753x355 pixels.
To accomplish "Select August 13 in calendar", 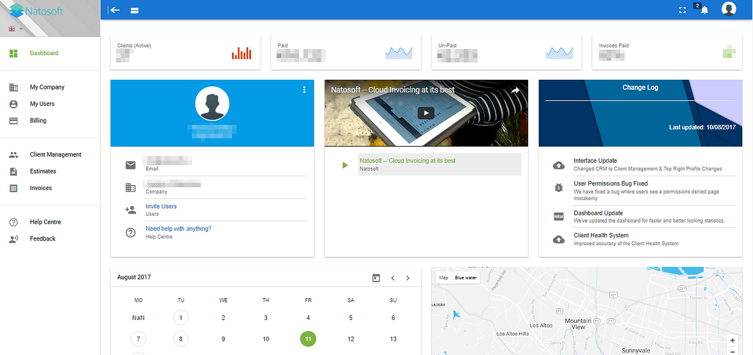I will (393, 339).
